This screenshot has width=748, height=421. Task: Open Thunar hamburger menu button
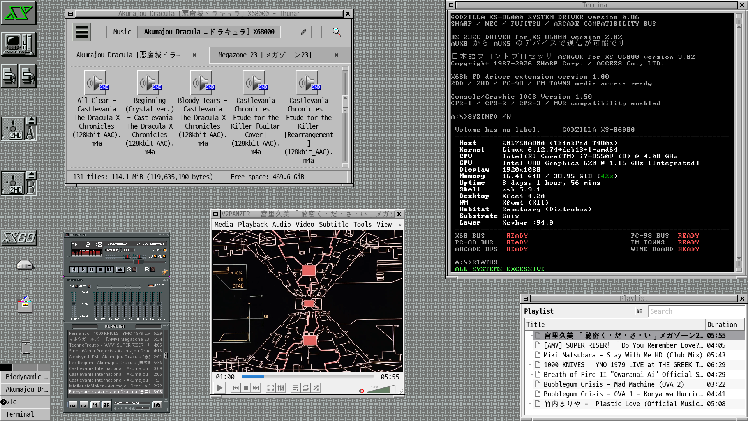point(82,32)
